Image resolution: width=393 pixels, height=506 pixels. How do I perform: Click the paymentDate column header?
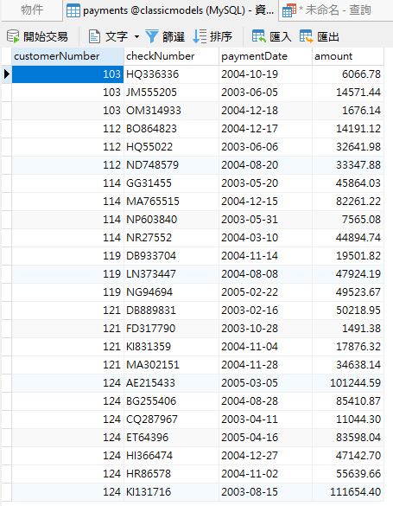pos(265,56)
